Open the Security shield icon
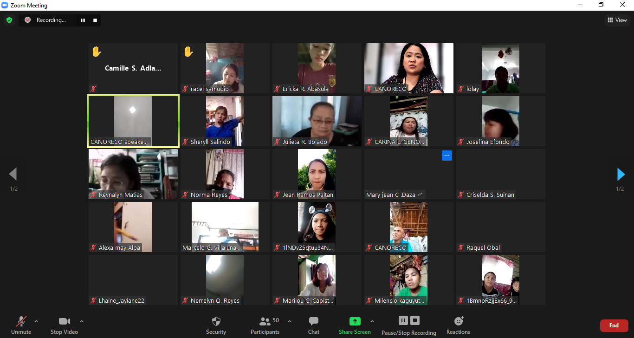634x338 pixels. pos(216,321)
